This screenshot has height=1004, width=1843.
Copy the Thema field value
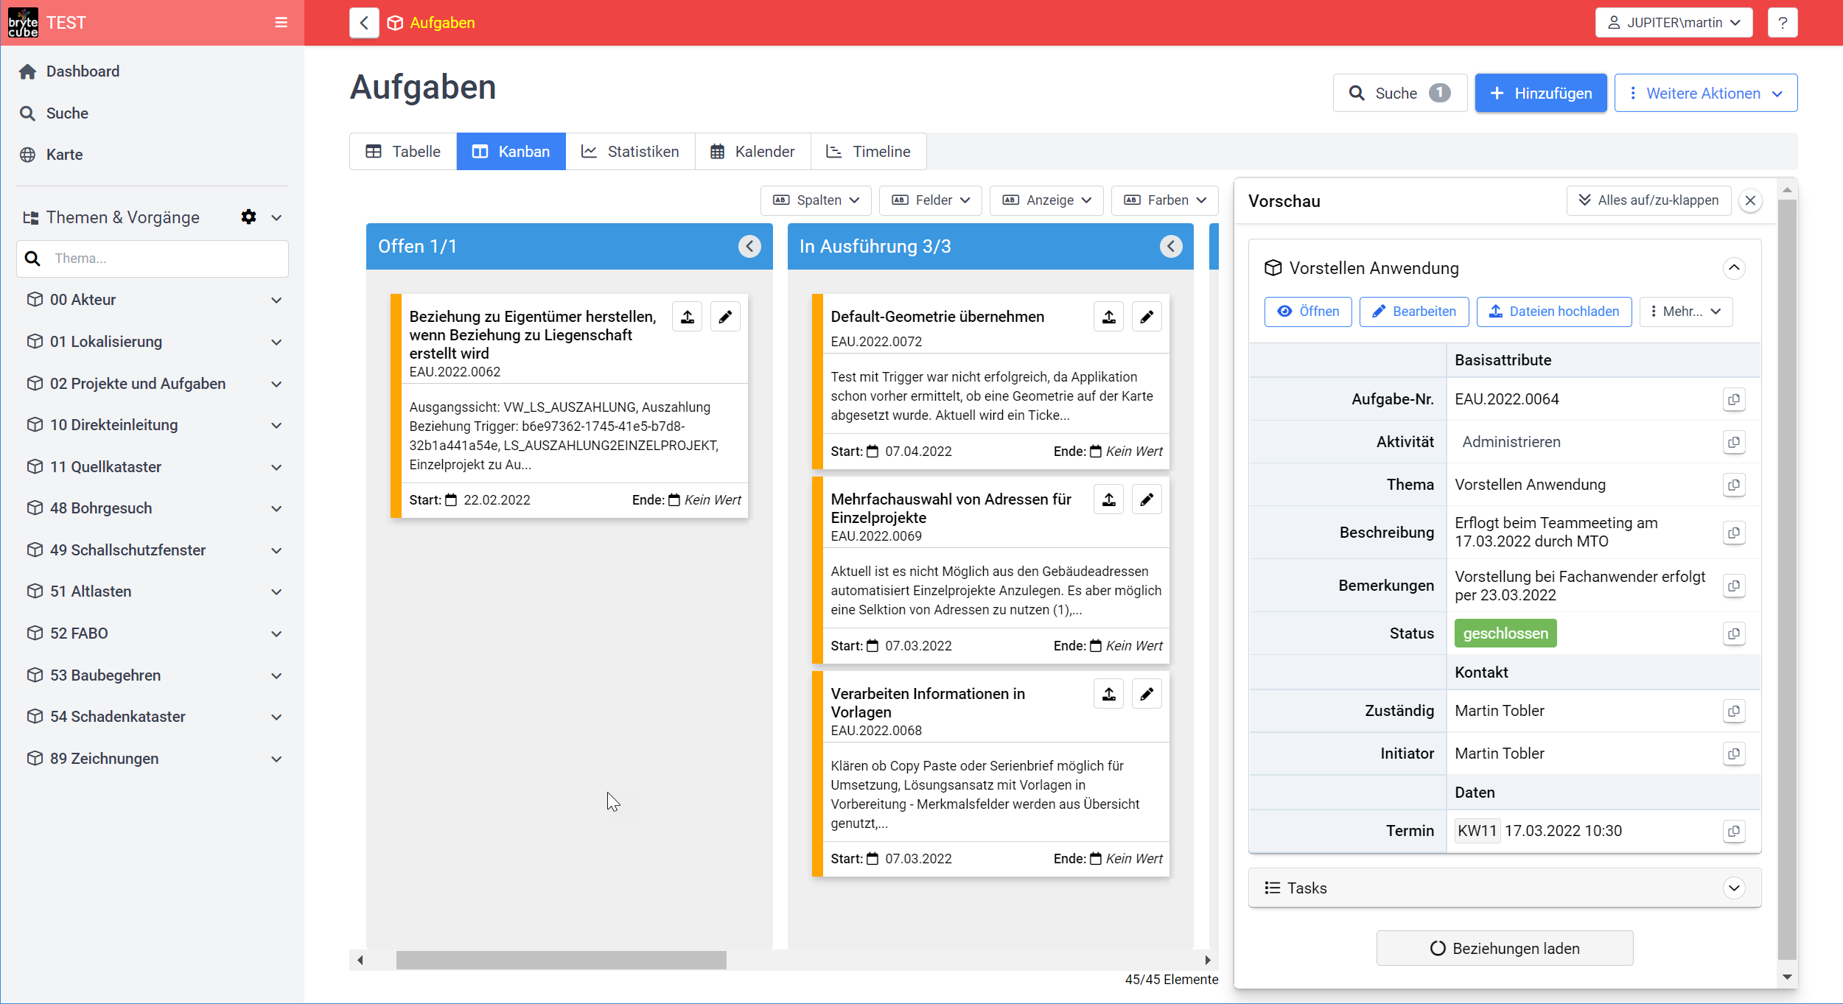(x=1734, y=485)
